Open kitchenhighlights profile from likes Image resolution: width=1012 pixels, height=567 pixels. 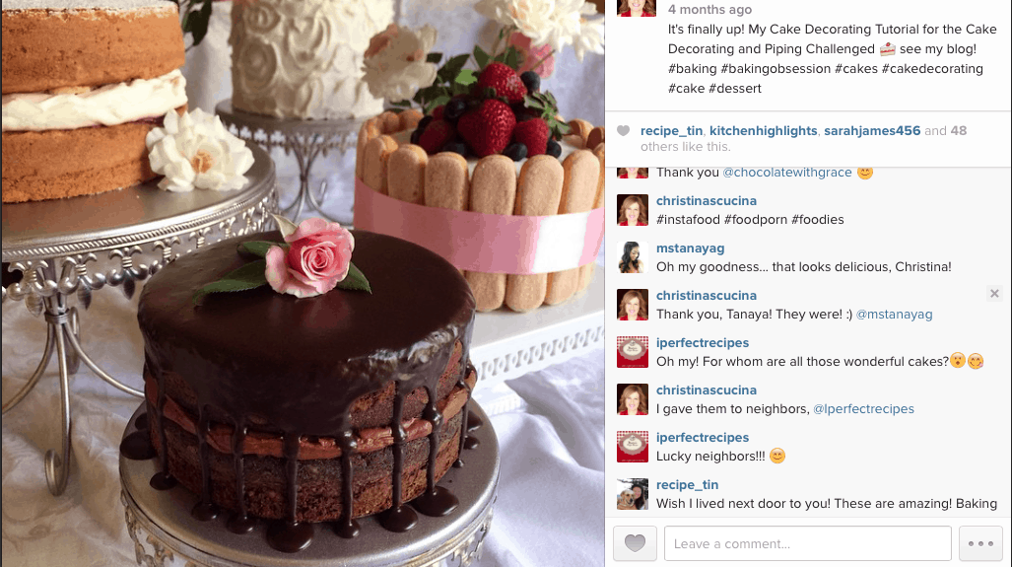[x=763, y=130]
